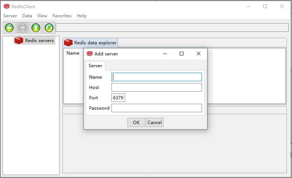Click the green back arrow toolbar icon
Screen dimensions: 292x178
tap(9, 28)
